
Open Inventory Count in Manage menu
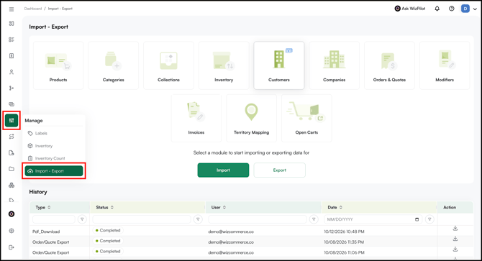(54, 158)
